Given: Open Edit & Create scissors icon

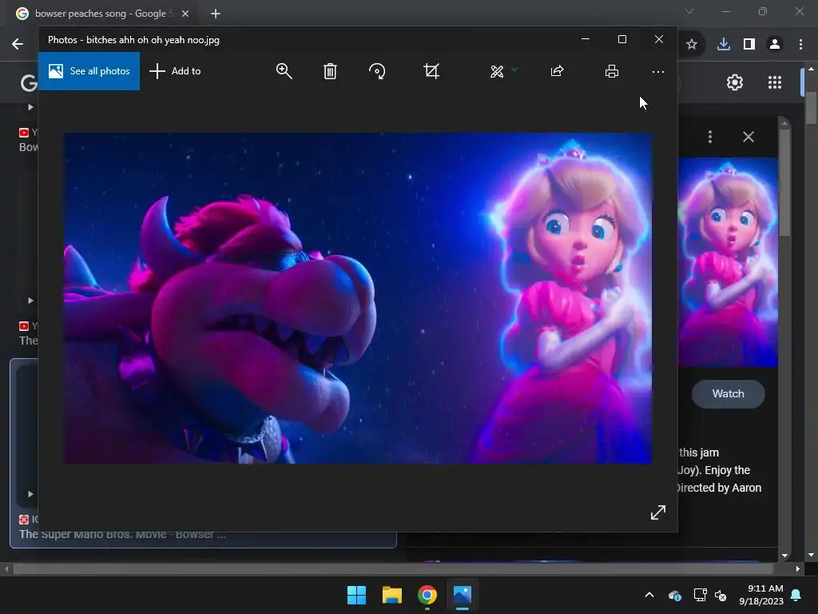Looking at the screenshot, I should click(497, 71).
